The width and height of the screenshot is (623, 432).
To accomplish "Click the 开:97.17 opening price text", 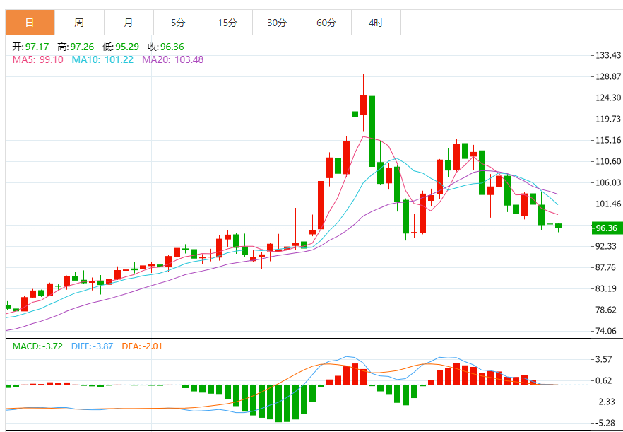I will [x=31, y=47].
